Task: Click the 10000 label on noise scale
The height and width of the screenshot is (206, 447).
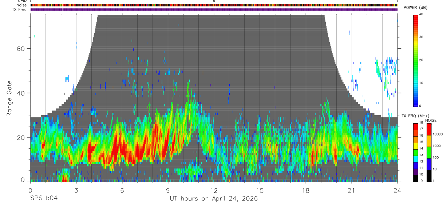Action: pyautogui.click(x=438, y=134)
